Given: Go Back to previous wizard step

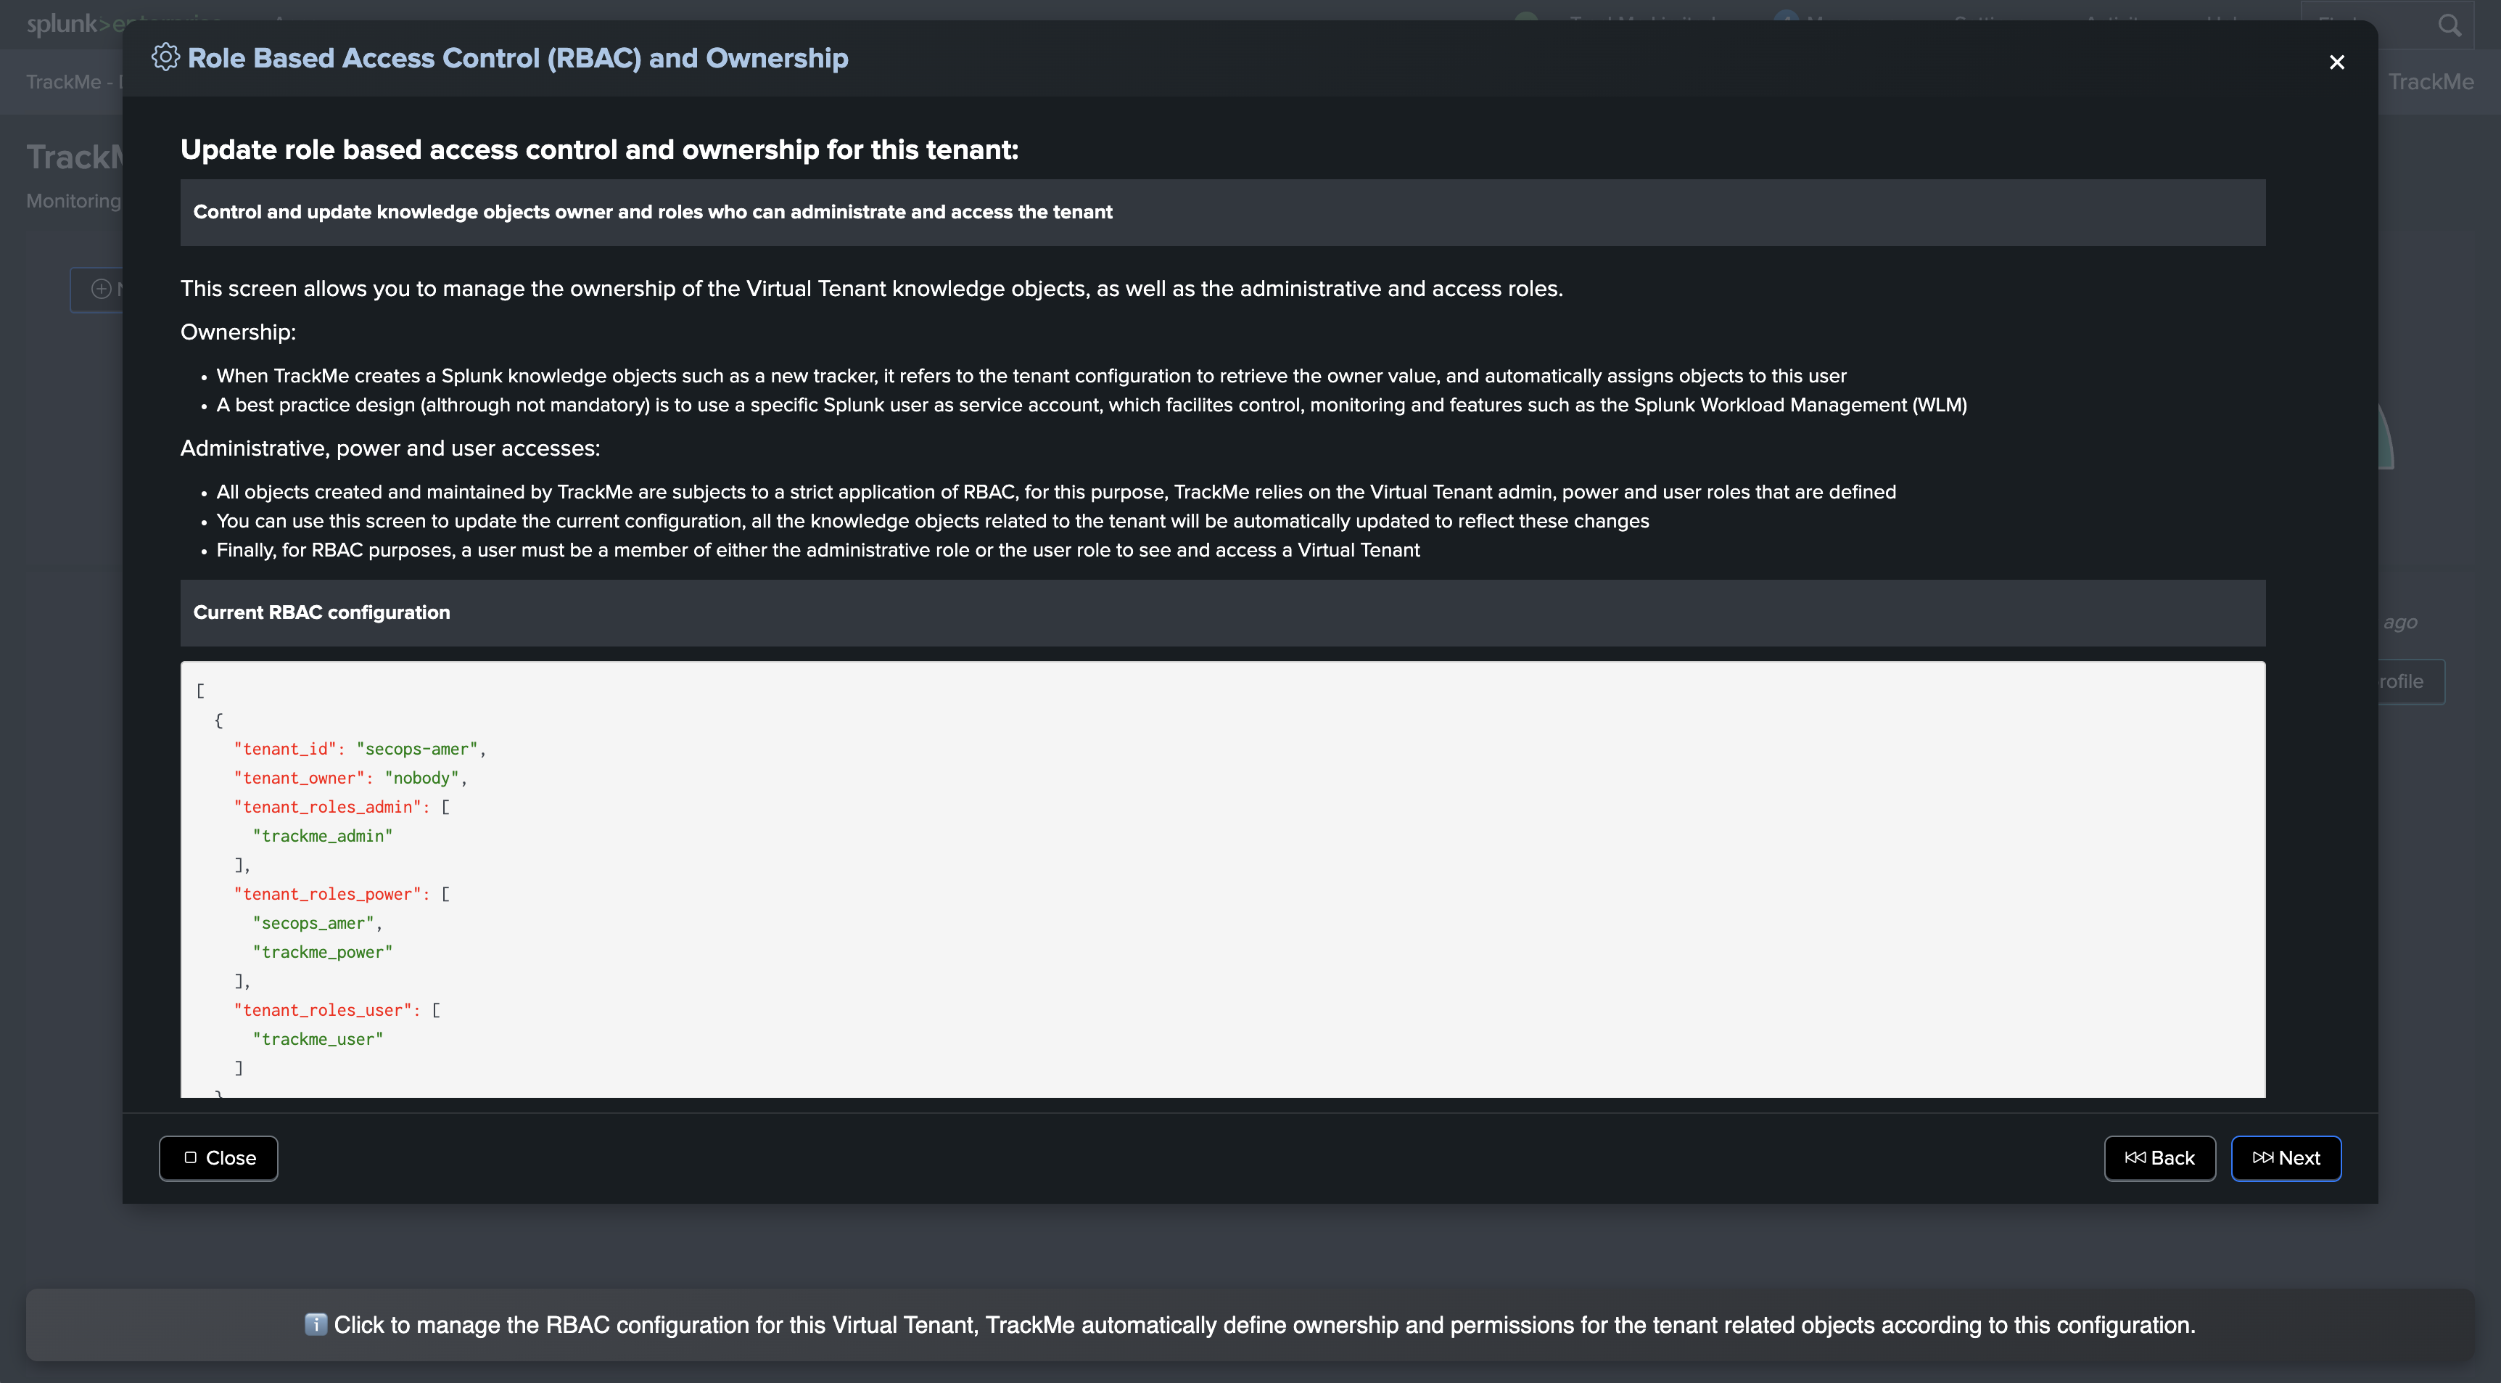Looking at the screenshot, I should [x=2159, y=1157].
